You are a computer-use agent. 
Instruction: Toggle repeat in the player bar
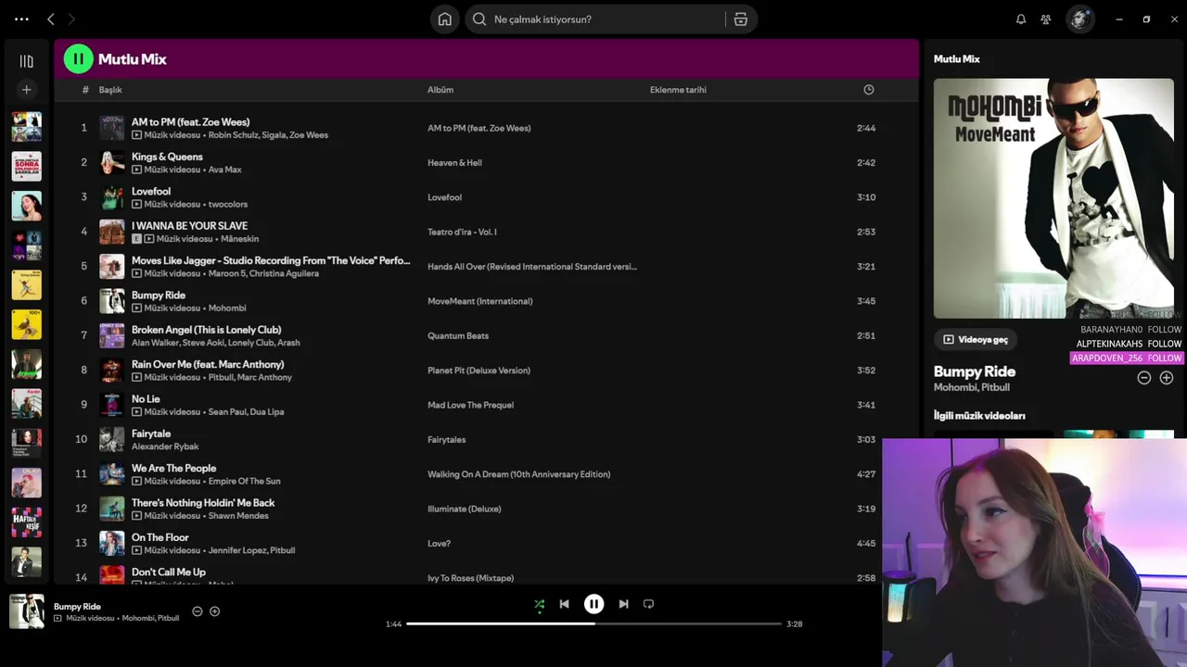click(648, 604)
